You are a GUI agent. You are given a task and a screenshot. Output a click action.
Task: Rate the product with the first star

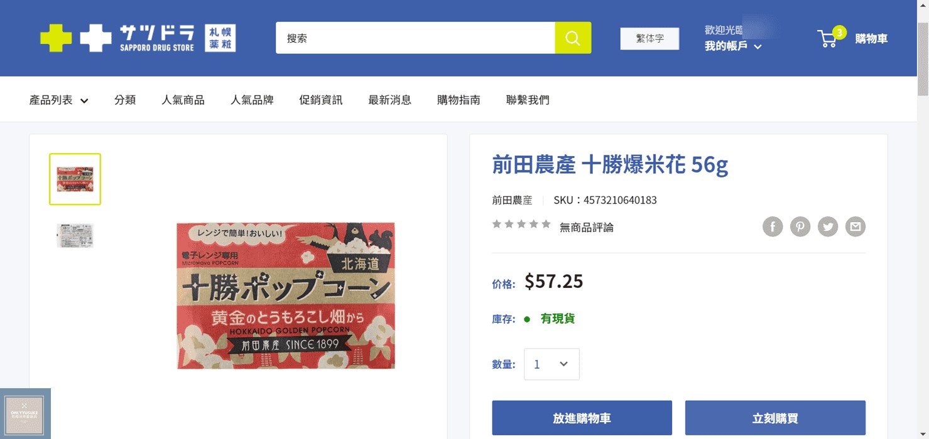point(497,223)
